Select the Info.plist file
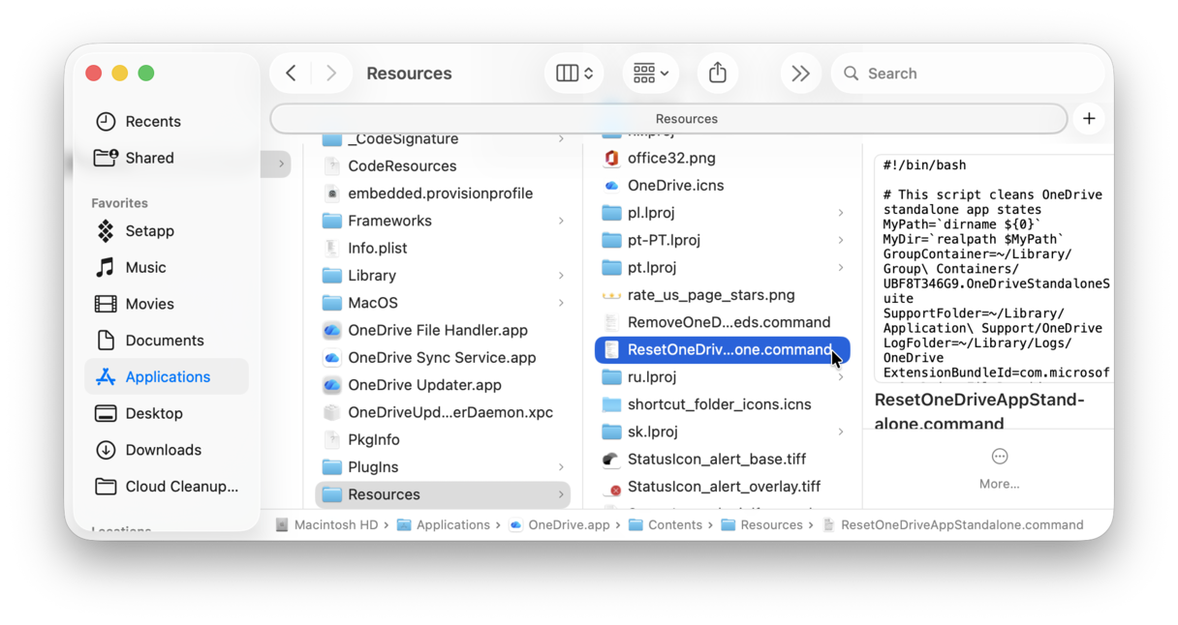The image size is (1178, 625). click(x=443, y=249)
